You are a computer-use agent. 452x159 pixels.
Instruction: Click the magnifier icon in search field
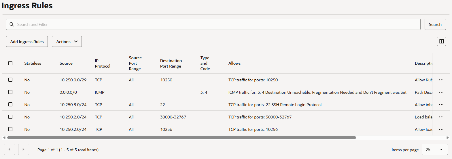point(12,24)
